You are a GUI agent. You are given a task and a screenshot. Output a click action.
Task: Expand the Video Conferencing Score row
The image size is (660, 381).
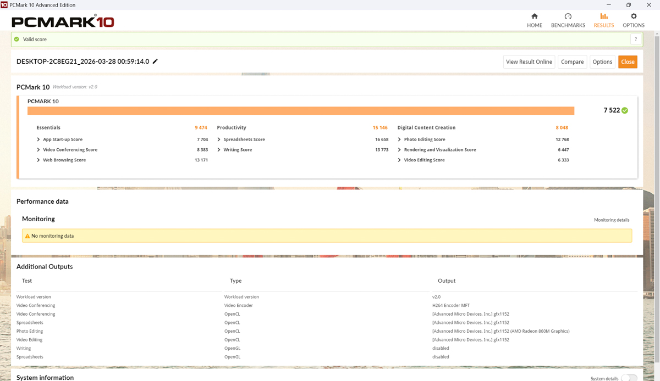38,150
